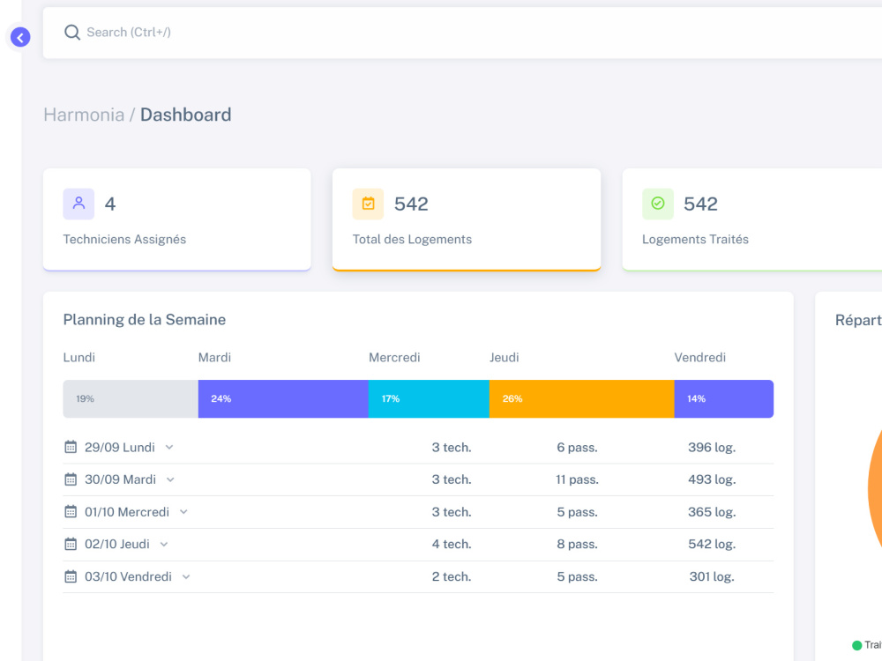This screenshot has height=661, width=882.
Task: Select the purple 24% Mardi bar segment
Action: (x=283, y=398)
